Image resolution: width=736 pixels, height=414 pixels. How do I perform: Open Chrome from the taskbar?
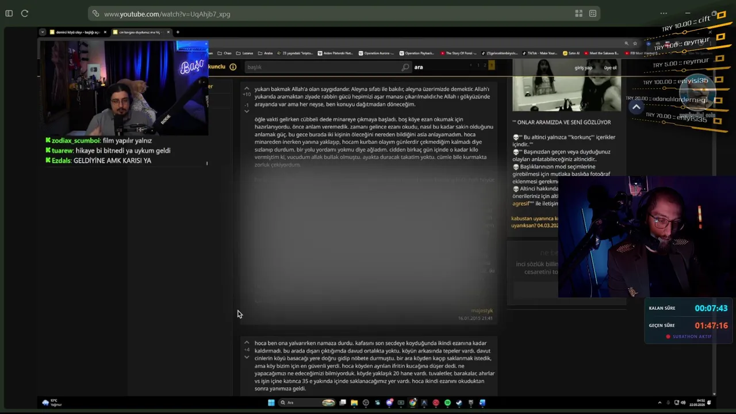[x=413, y=402]
